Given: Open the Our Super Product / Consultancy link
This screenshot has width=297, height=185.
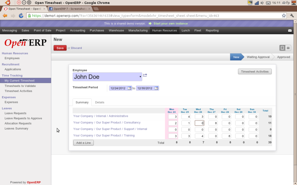Looking at the screenshot, I should click(x=107, y=122).
